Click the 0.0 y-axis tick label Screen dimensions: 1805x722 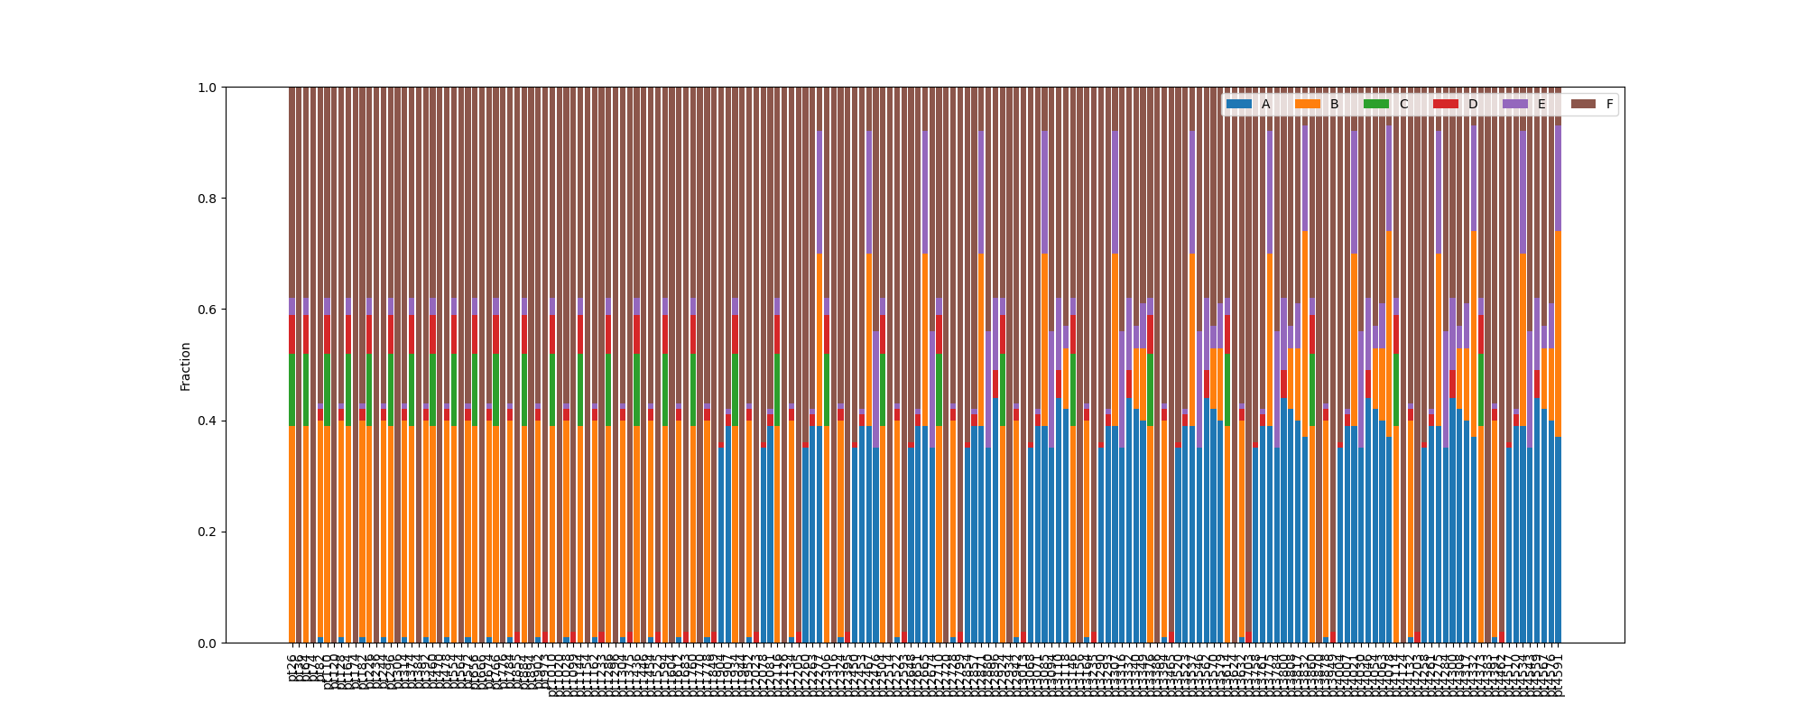[207, 643]
